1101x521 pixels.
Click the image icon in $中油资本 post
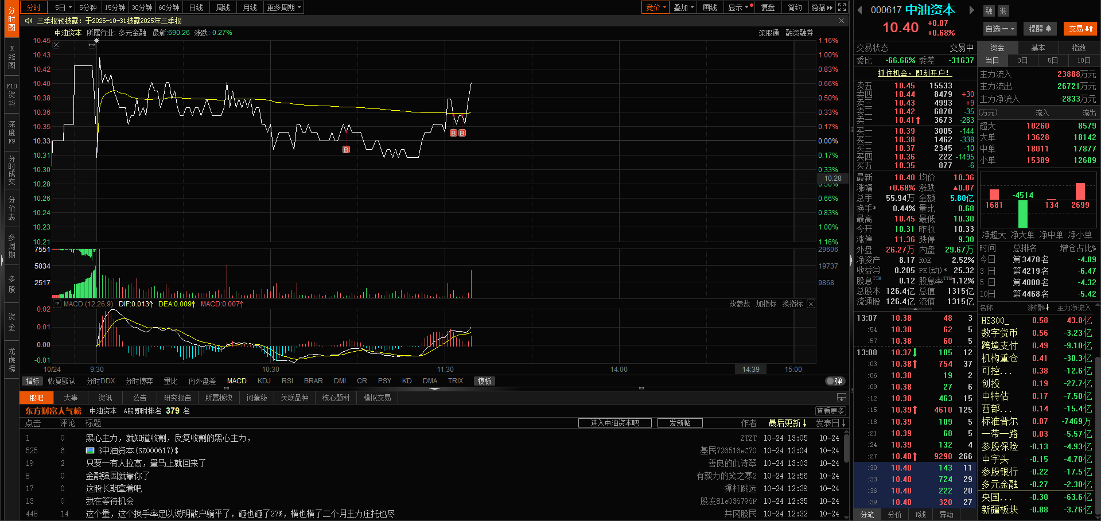point(90,450)
